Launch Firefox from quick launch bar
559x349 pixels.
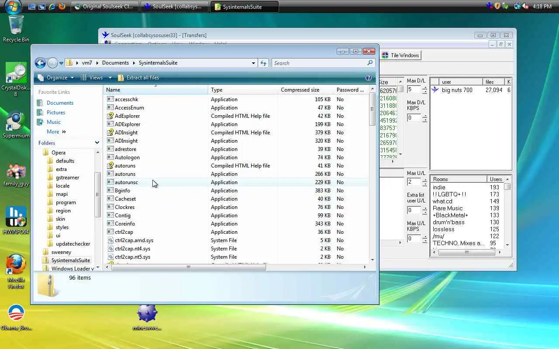62,7
